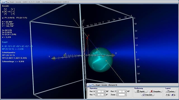Viewport: 179px width, 100px height.
Task: Increase Rot. Y with its right arrow
Action: pos(104,95)
